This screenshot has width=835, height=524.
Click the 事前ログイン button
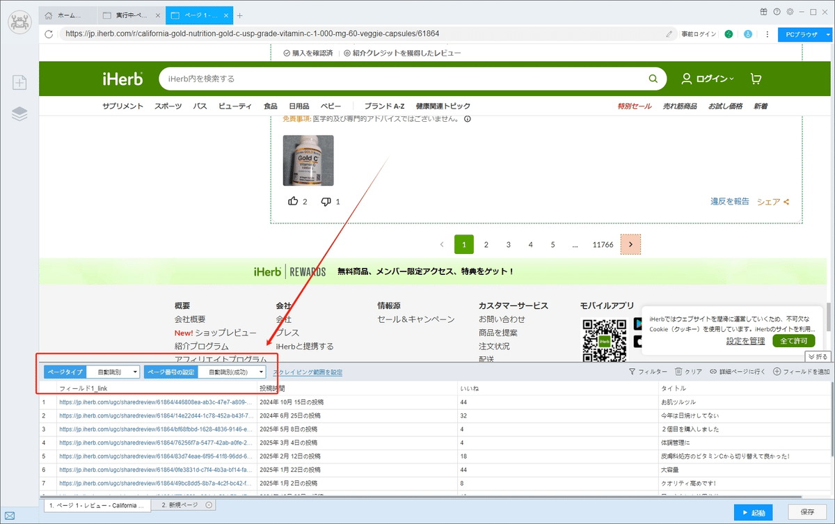tap(699, 33)
